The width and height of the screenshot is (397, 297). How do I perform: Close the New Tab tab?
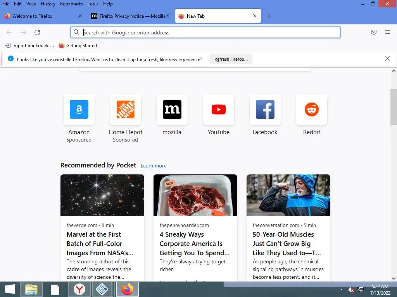coord(255,16)
